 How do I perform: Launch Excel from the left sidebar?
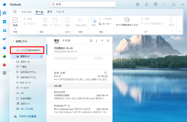point(5,56)
